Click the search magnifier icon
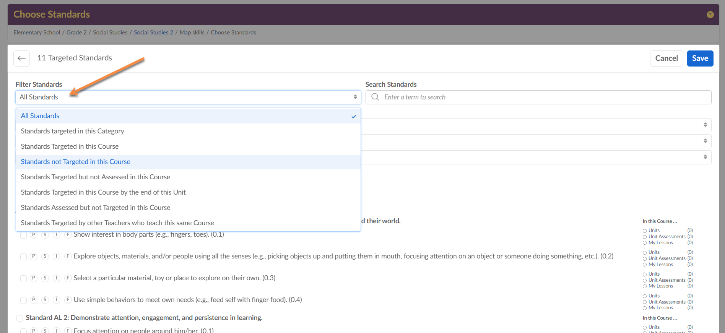This screenshot has height=333, width=725. pyautogui.click(x=376, y=97)
